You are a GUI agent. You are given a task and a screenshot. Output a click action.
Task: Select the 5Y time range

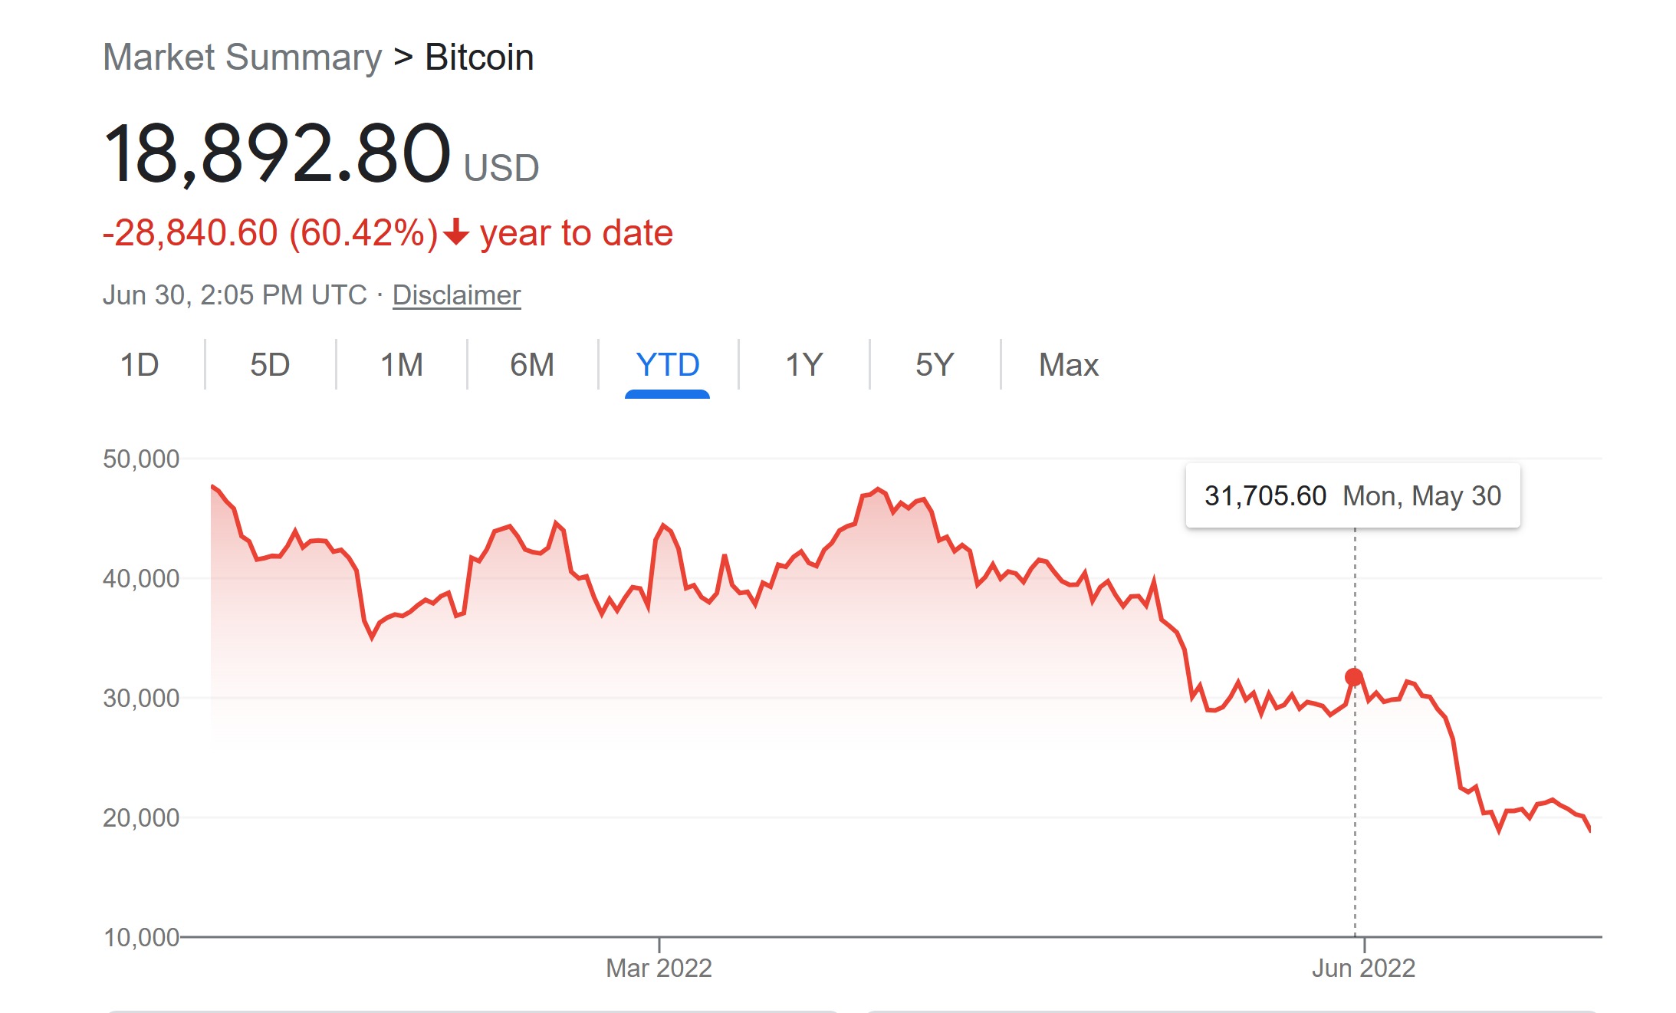(x=935, y=365)
